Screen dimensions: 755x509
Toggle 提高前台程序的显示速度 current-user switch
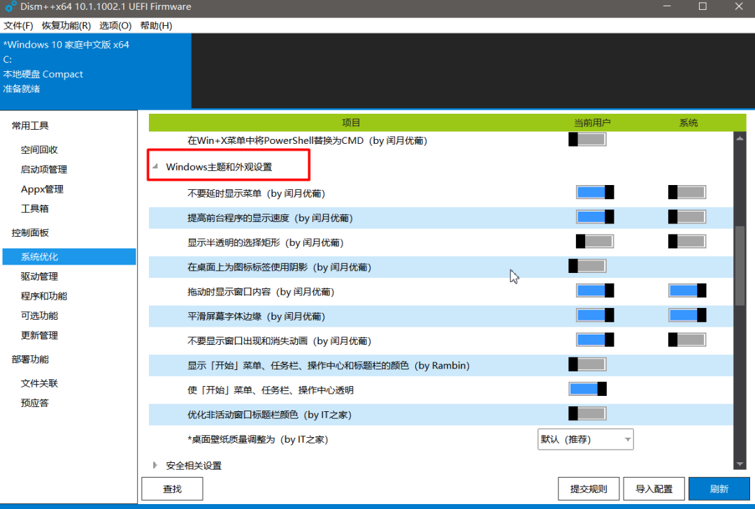(x=595, y=216)
